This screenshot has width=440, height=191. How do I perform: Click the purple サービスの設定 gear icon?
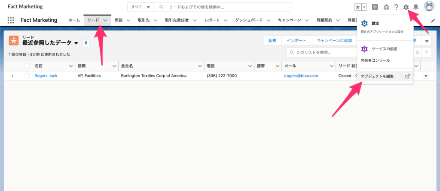(x=364, y=49)
